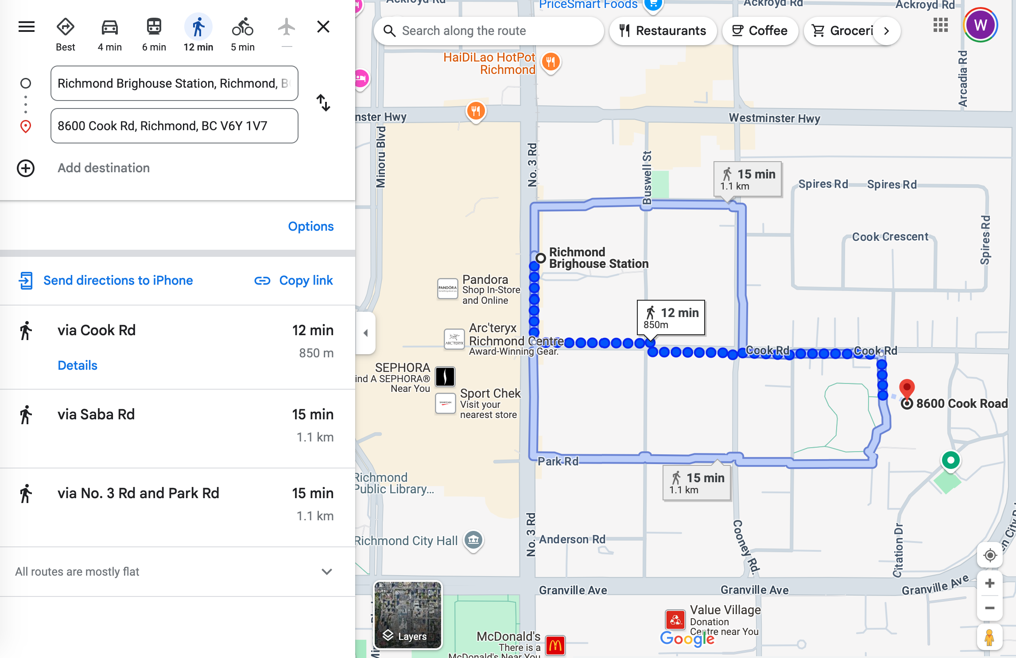Select the Driving travel mode

point(109,34)
